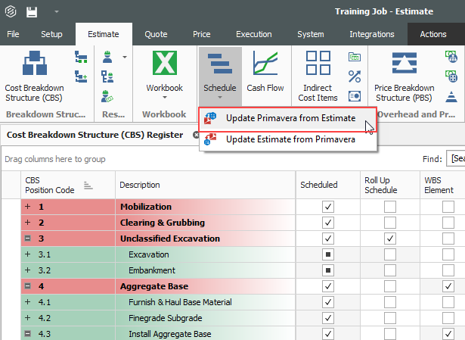Viewport: 465px width, 340px height.
Task: Click the percent icon in ribbon
Action: point(354,76)
